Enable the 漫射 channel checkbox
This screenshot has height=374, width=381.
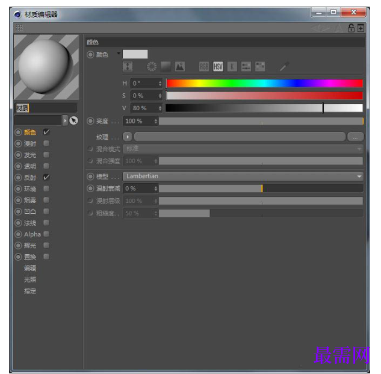pyautogui.click(x=46, y=143)
